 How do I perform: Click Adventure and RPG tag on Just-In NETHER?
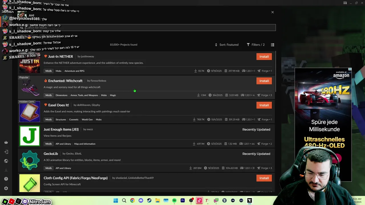coord(74,71)
